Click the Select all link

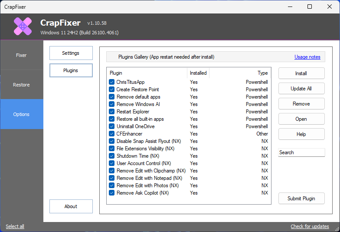pyautogui.click(x=15, y=226)
